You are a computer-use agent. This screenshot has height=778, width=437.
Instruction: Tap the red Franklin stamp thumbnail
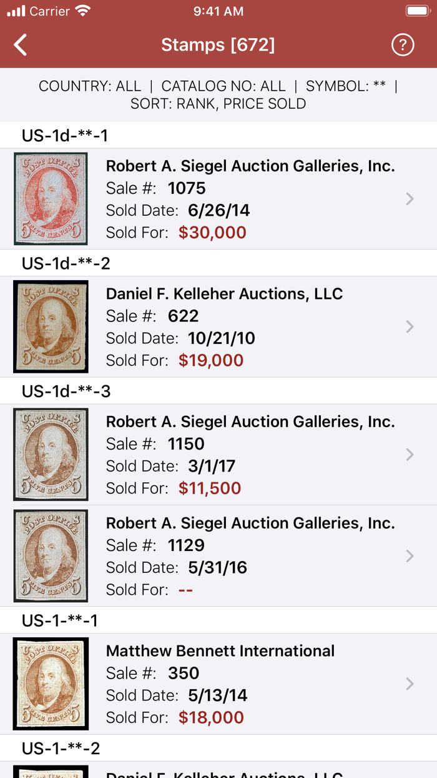[51, 199]
